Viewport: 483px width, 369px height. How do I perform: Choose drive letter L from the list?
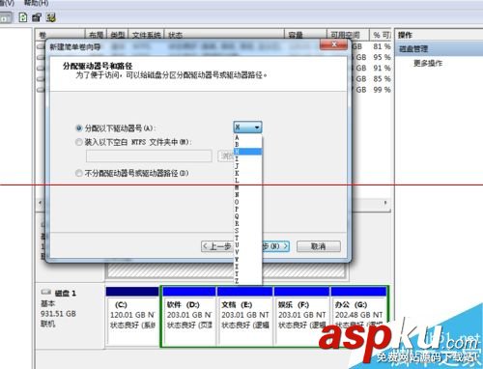[x=247, y=180]
